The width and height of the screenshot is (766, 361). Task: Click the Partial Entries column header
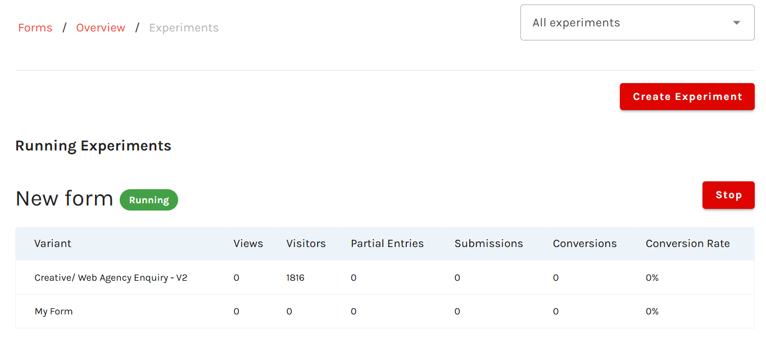387,244
